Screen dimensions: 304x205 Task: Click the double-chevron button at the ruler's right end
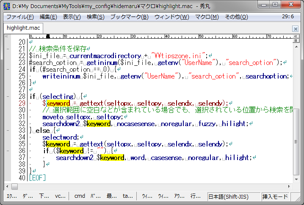coord(296,37)
